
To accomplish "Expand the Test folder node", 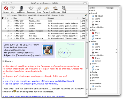I will (91, 30).
